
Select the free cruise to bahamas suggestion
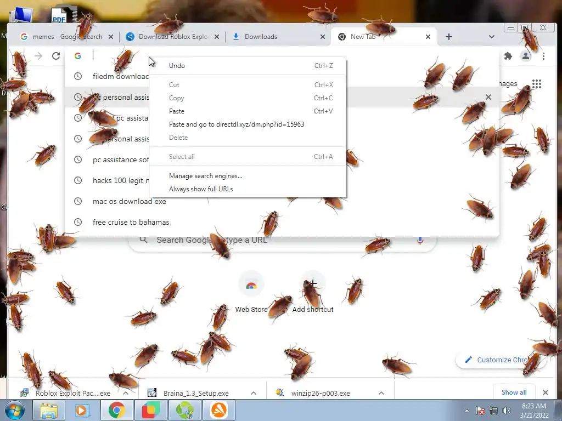click(282, 222)
